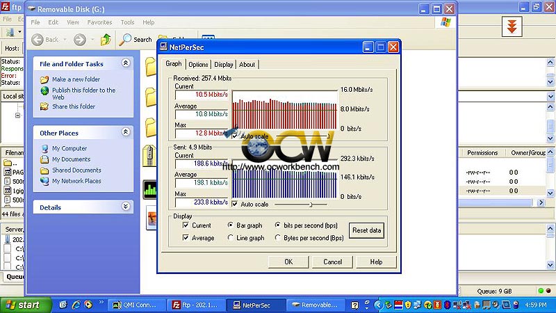Open the Edit menu in Removable Disk window

point(54,22)
